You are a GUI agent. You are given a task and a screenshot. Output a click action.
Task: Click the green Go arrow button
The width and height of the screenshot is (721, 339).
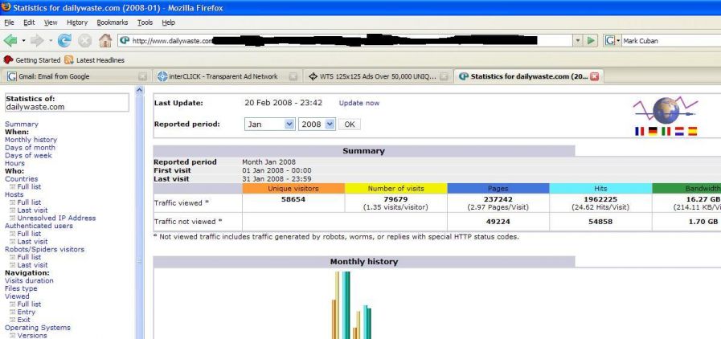[x=592, y=40]
